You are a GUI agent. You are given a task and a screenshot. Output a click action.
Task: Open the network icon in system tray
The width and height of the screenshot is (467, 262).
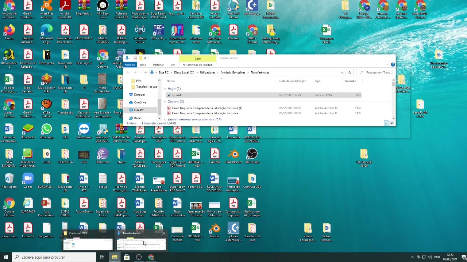[424, 257]
